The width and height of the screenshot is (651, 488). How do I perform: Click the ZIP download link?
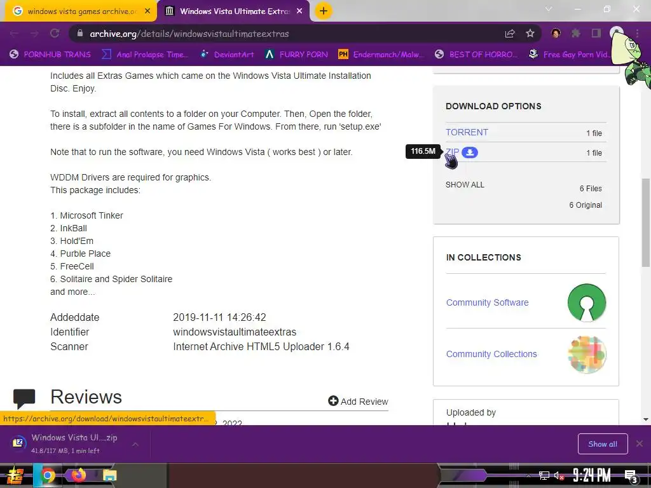point(452,152)
